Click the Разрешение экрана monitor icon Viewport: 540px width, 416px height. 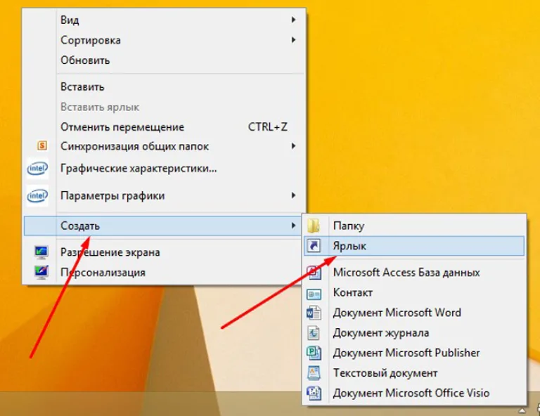pos(41,252)
